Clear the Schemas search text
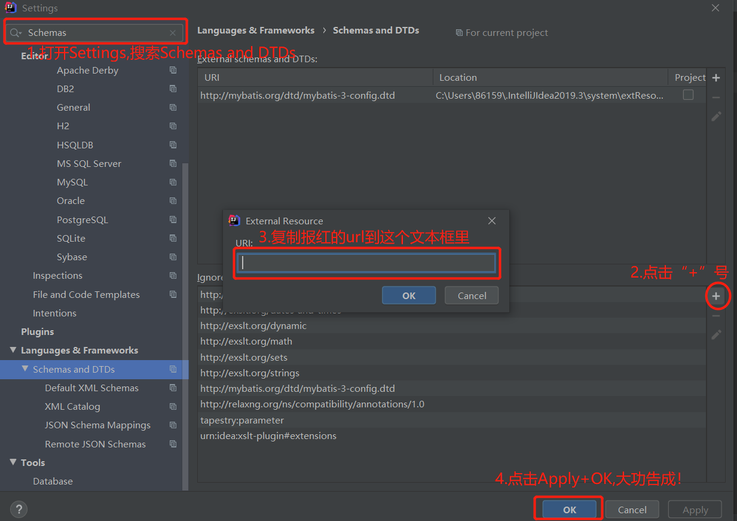Viewport: 737px width, 521px height. 173,33
